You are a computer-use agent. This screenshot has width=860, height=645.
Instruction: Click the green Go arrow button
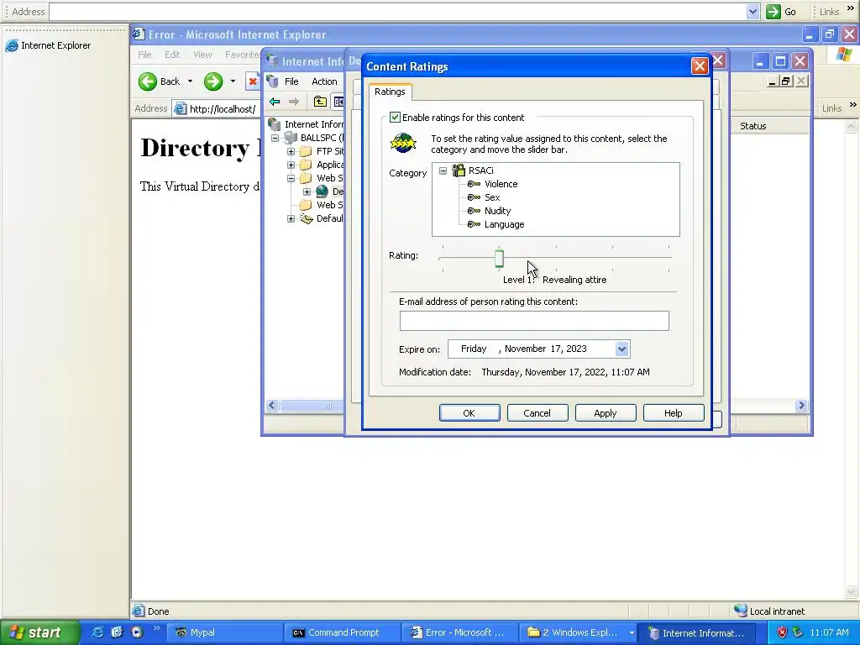coord(773,12)
